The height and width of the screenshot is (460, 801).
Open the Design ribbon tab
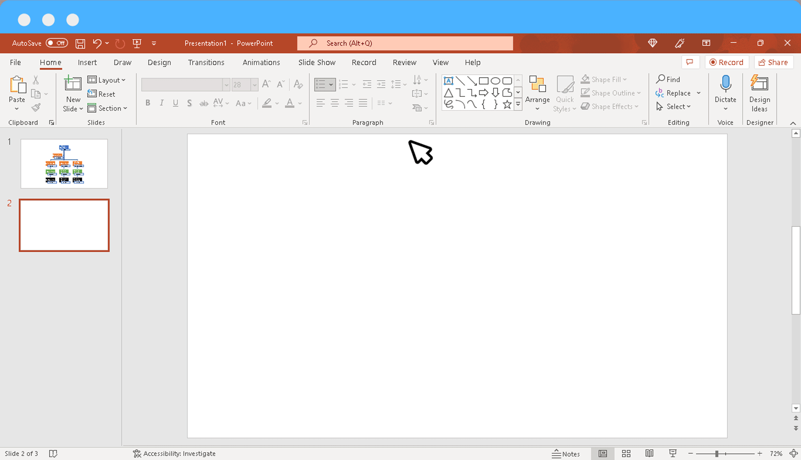click(x=159, y=62)
